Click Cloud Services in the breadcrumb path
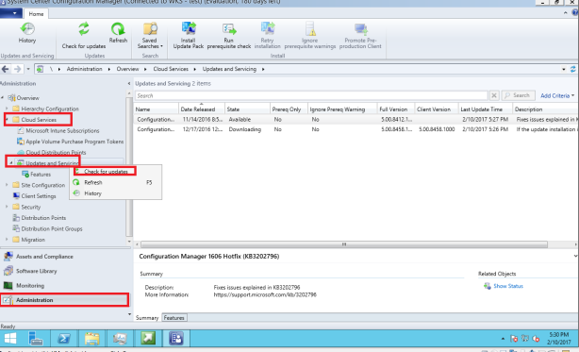The height and width of the screenshot is (352, 579). (171, 69)
